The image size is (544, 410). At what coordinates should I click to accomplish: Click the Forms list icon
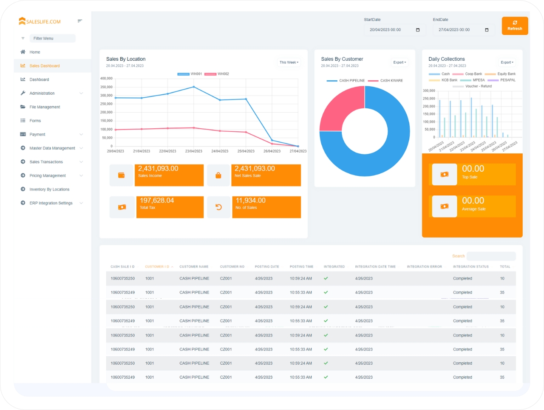23,121
